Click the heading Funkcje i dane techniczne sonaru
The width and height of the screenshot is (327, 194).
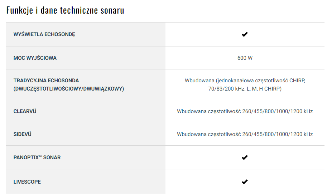tap(65, 10)
